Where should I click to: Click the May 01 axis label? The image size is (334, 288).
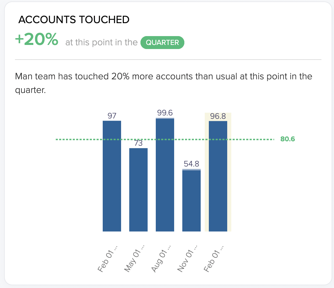(134, 259)
